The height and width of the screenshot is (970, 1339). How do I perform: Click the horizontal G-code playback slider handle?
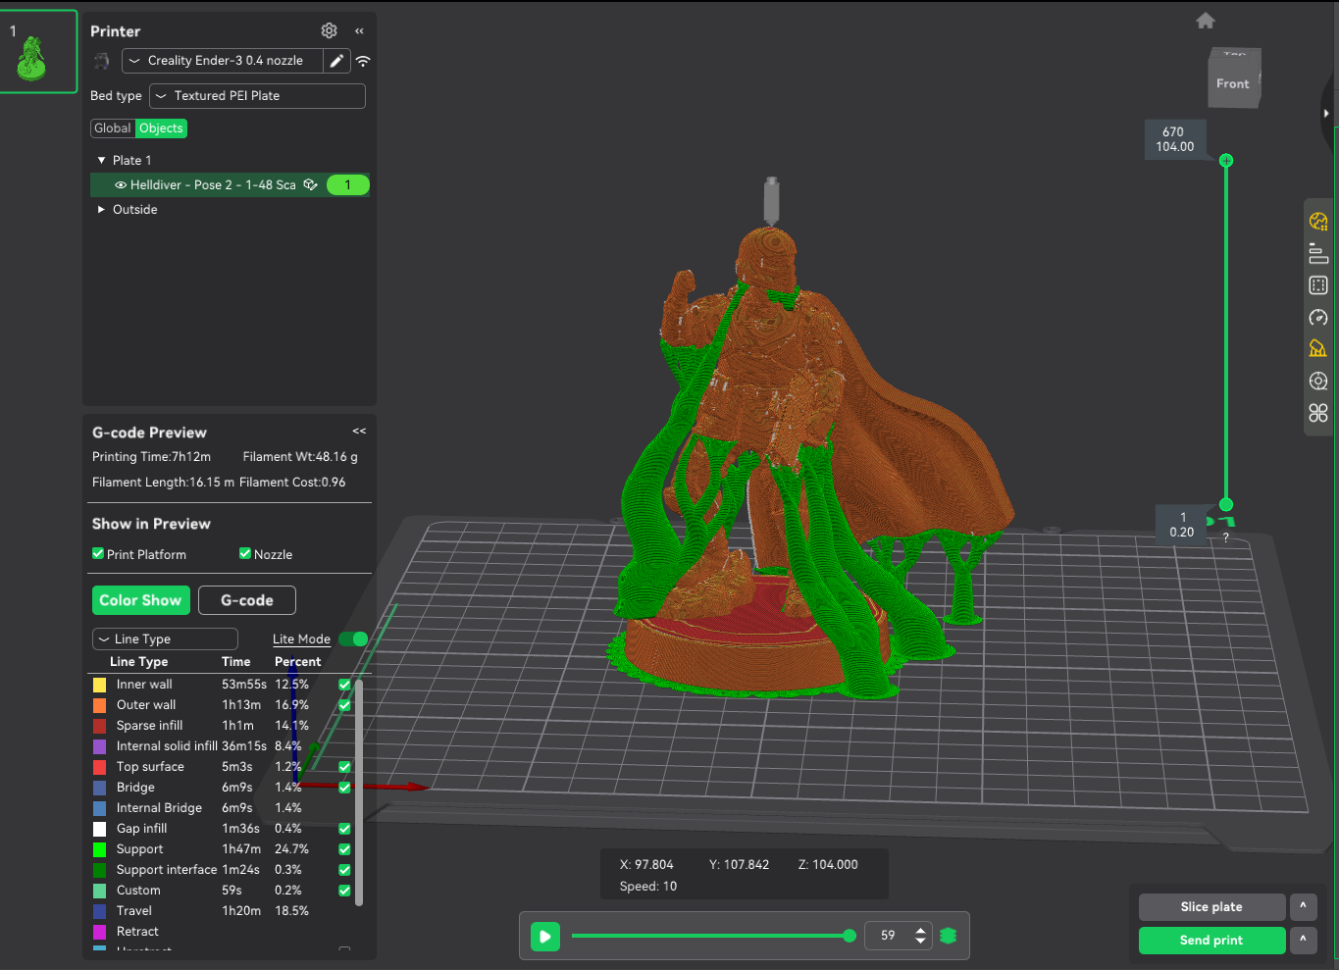[850, 936]
